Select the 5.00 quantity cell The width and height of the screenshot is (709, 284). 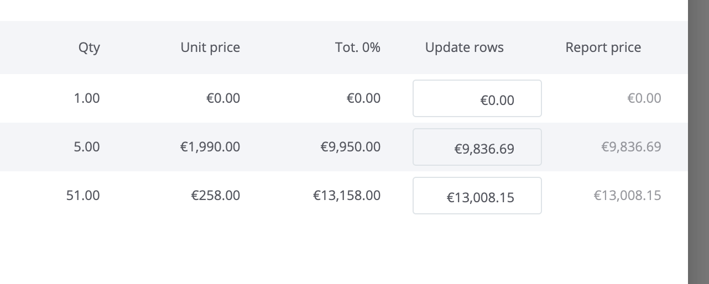tap(87, 147)
